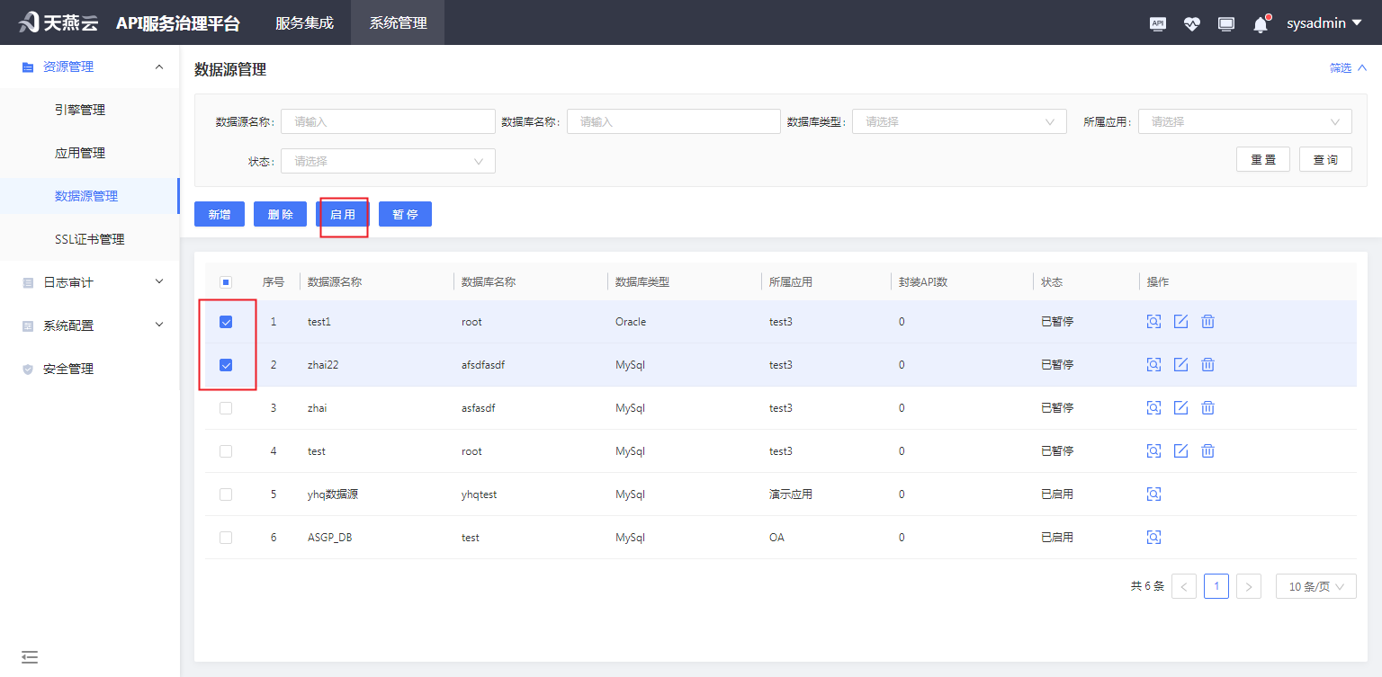Select the checkbox for row test
Image resolution: width=1382 pixels, height=677 pixels.
[226, 450]
